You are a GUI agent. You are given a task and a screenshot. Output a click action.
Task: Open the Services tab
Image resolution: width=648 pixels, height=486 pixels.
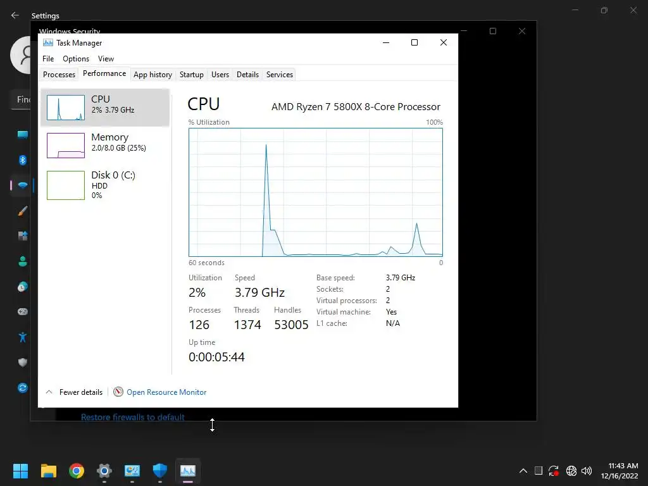[279, 75]
